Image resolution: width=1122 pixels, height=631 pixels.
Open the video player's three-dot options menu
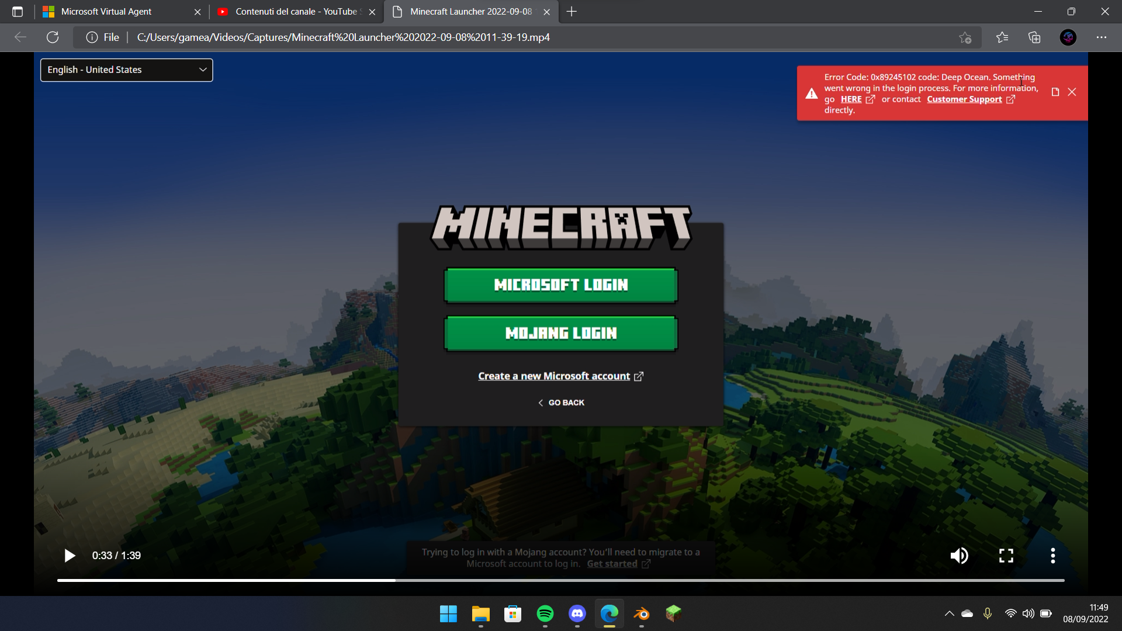(1052, 556)
